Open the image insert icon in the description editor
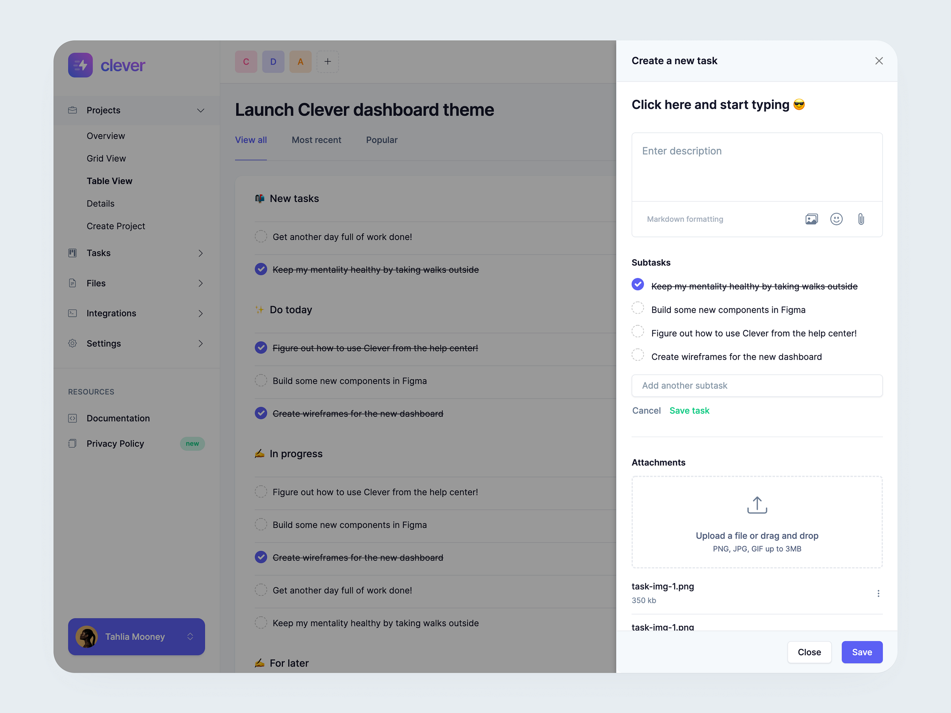This screenshot has width=951, height=713. (x=812, y=219)
